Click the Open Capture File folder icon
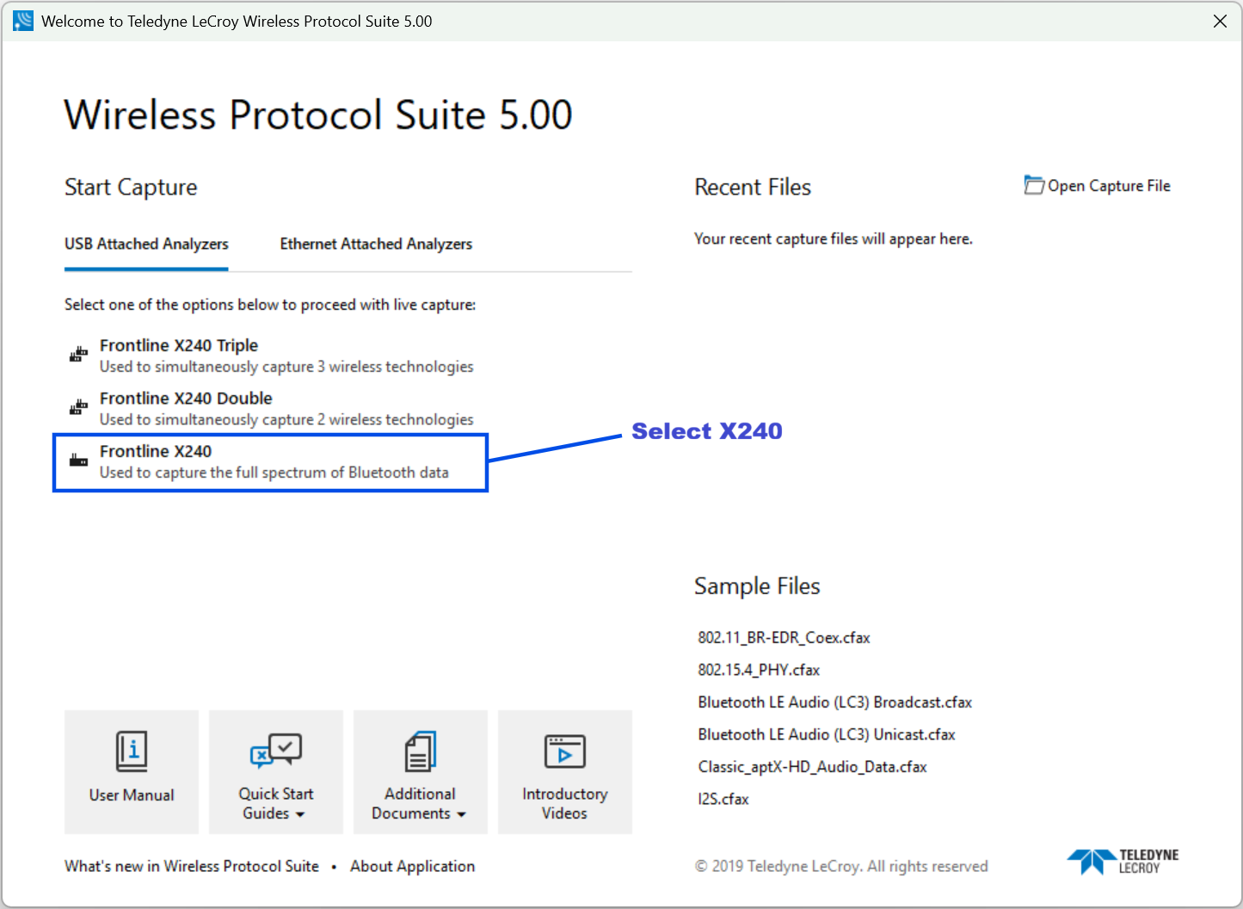Screen dimensions: 1243x909 tap(1034, 185)
